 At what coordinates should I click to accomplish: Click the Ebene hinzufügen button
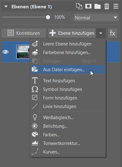(x=72, y=33)
